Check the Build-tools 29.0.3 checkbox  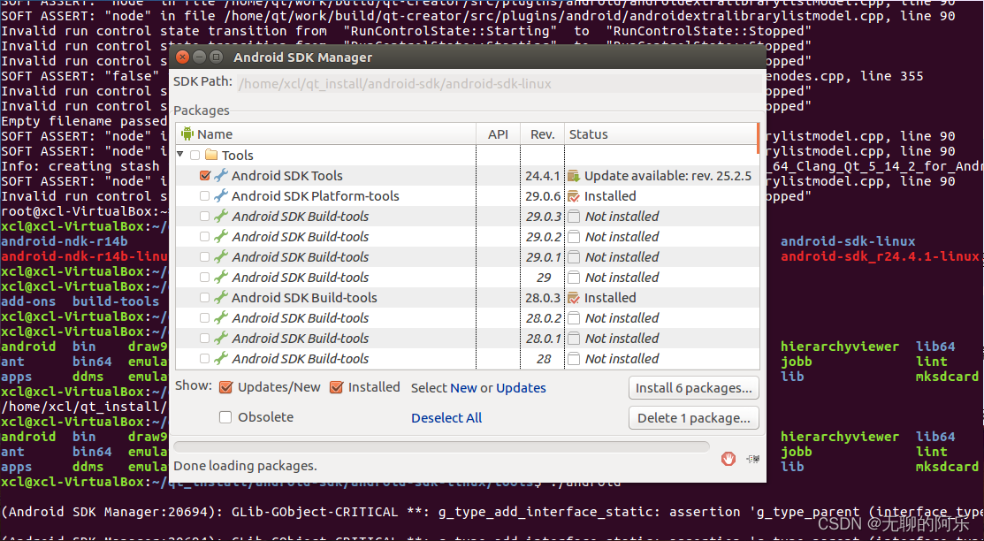click(204, 217)
